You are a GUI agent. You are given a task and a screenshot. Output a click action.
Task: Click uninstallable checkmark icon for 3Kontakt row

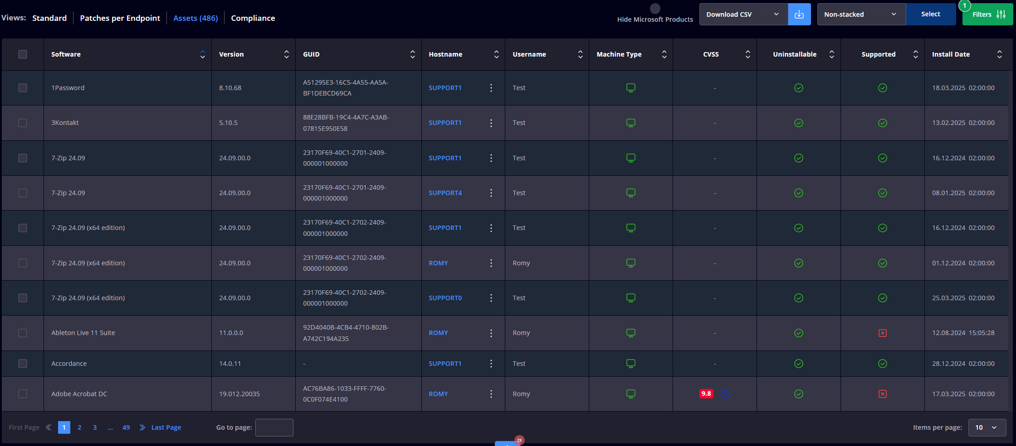coord(799,123)
